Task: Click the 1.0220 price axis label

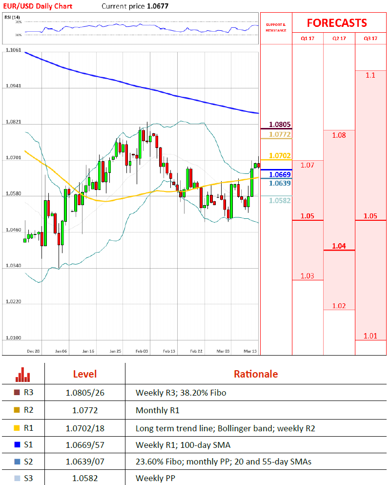Action: click(x=14, y=301)
